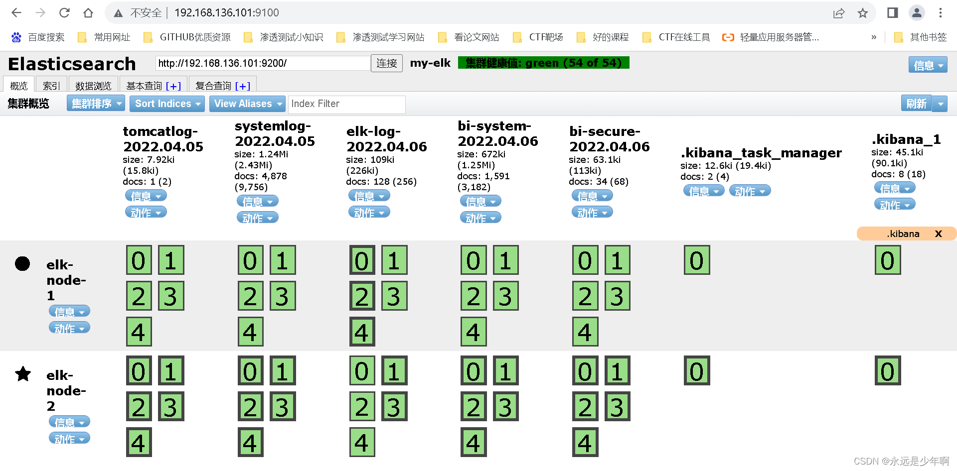Click the address bar URL
Viewport: 957px width, 471px height.
227,13
